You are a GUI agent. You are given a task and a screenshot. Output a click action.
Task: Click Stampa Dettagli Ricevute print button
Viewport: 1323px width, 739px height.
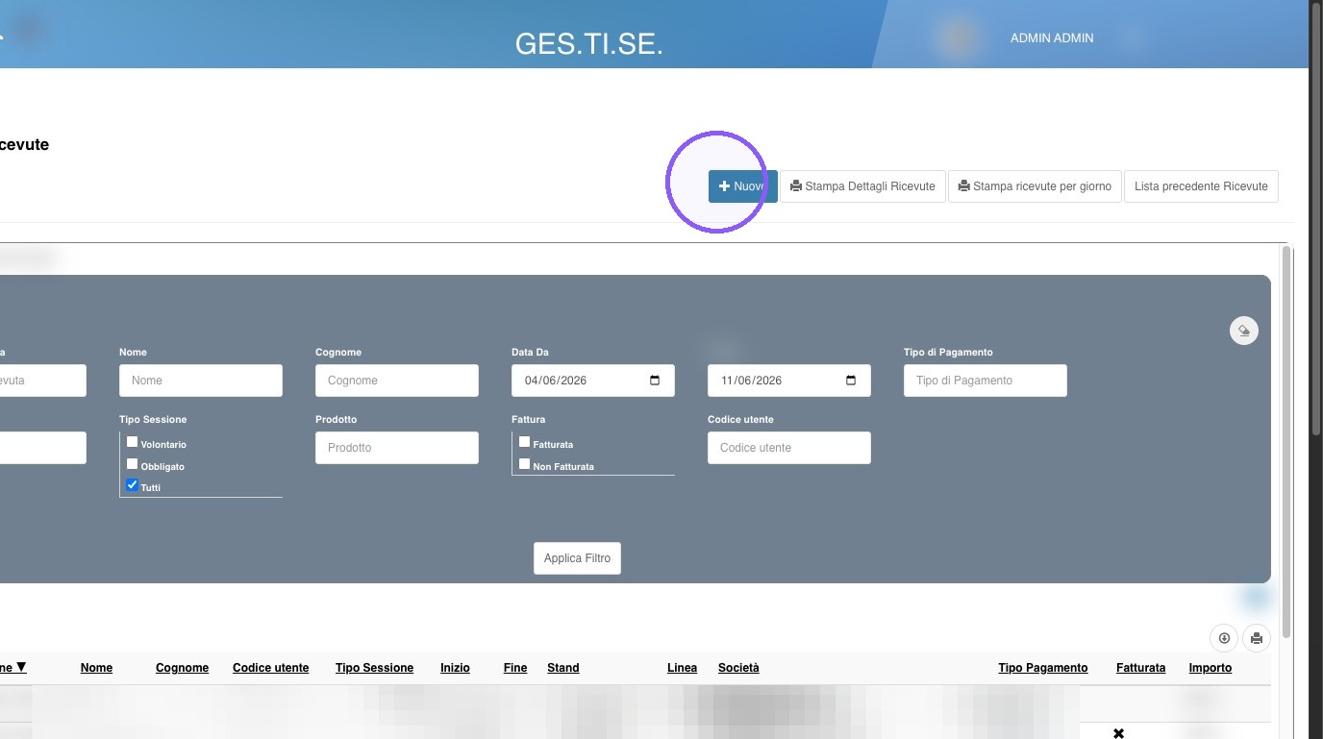(x=862, y=186)
